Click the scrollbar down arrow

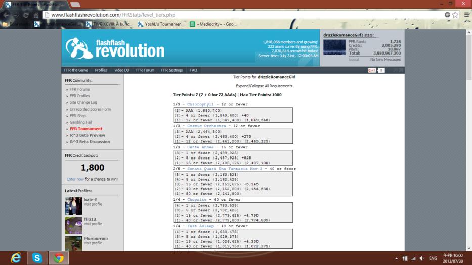(x=468, y=248)
